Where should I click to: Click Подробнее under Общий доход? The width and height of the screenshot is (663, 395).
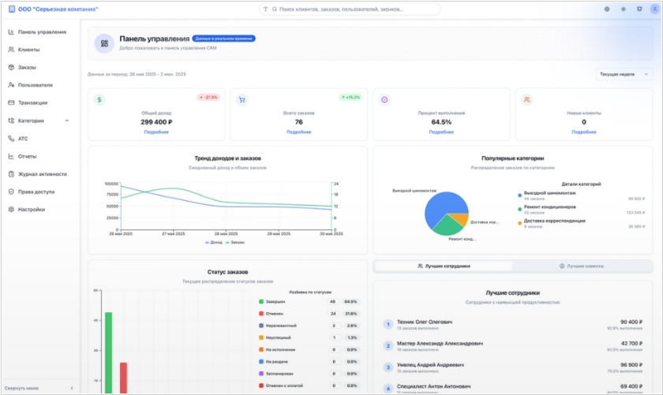click(x=155, y=132)
